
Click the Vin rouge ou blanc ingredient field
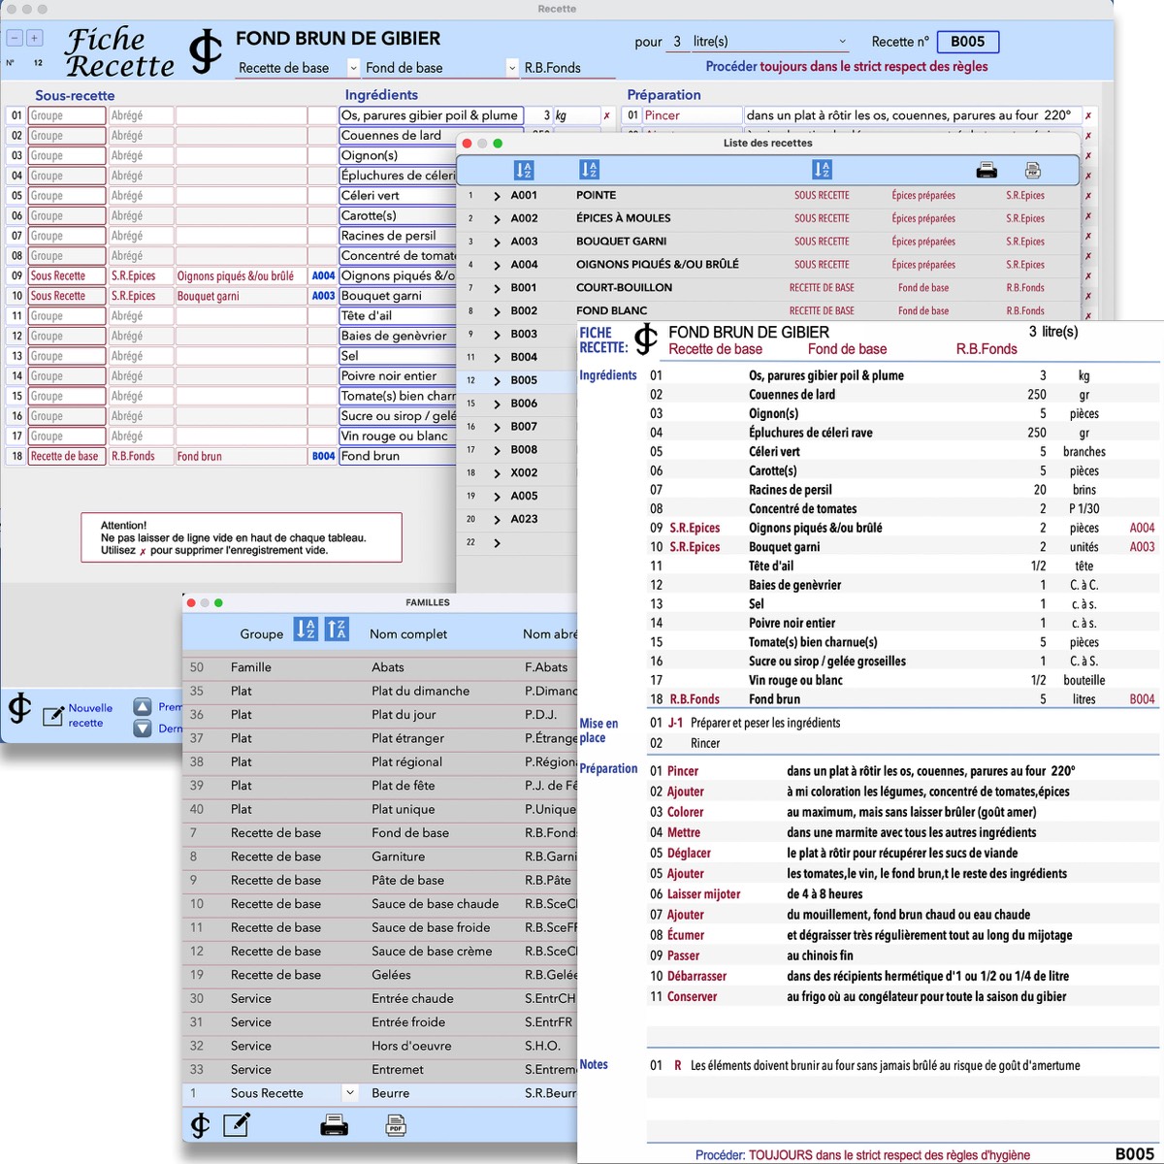pos(398,436)
